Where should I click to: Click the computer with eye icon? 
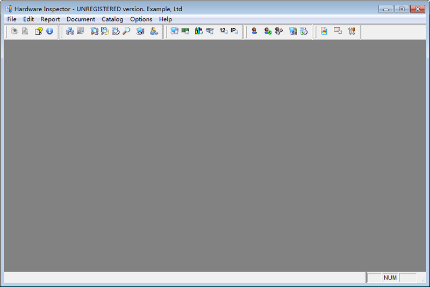click(140, 31)
